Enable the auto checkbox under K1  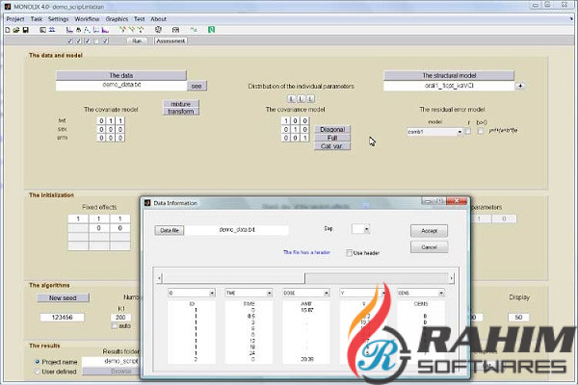click(x=115, y=326)
